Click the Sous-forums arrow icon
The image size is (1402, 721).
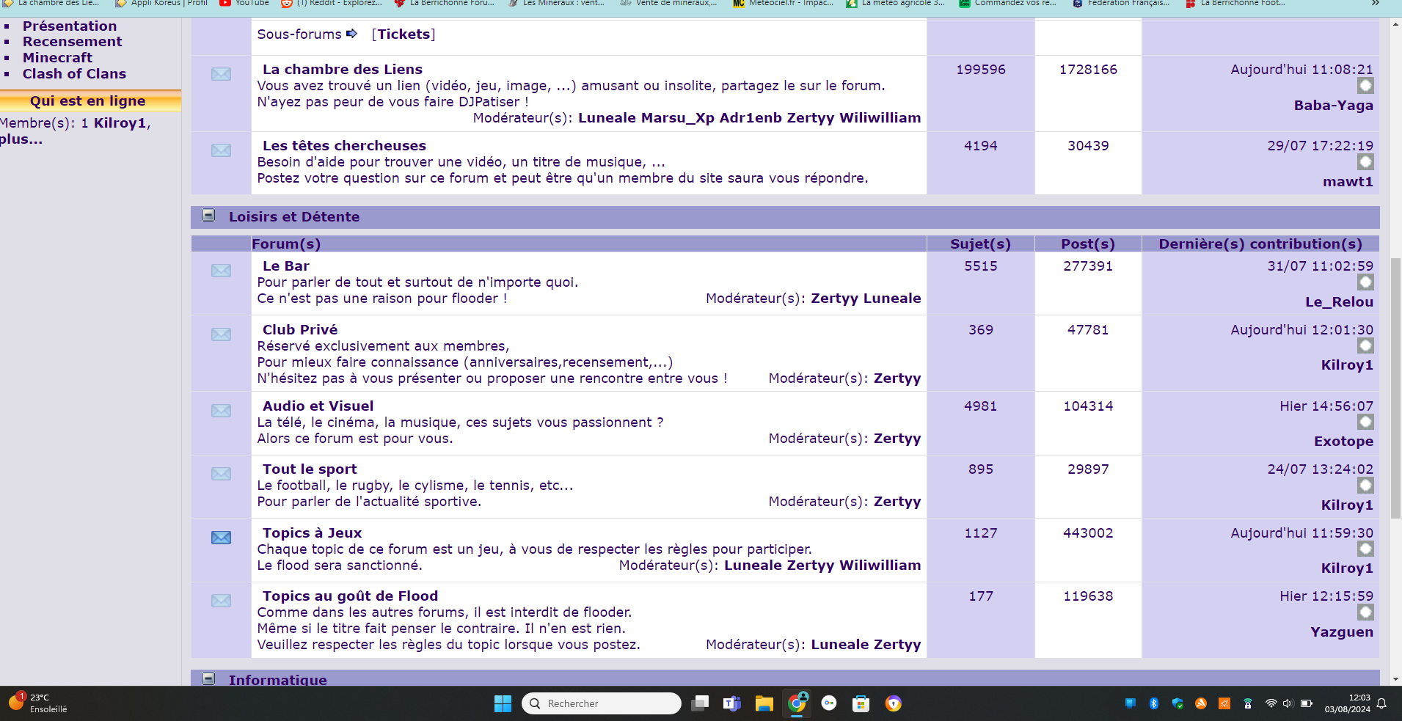[x=351, y=34]
